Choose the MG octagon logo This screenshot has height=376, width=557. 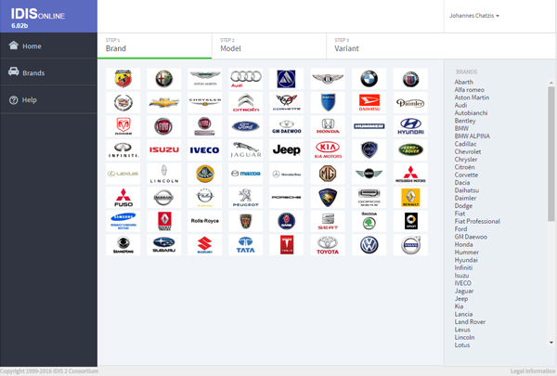click(328, 174)
